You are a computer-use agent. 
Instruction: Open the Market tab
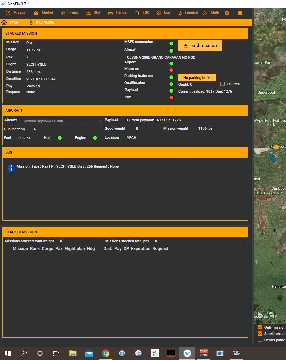[x=44, y=13]
